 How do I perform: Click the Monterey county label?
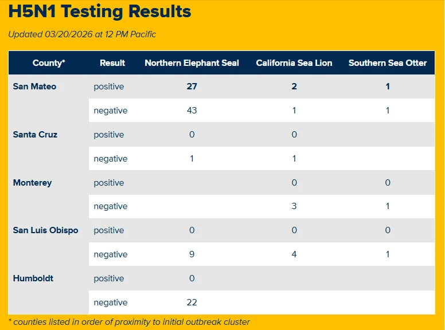[x=32, y=183]
